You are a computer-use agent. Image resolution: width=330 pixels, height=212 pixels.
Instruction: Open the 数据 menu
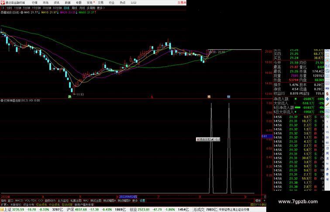click(68, 3)
